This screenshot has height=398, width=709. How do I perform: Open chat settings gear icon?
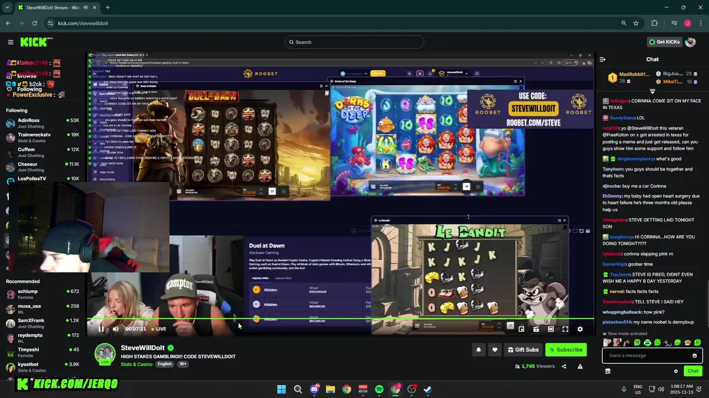point(676,371)
